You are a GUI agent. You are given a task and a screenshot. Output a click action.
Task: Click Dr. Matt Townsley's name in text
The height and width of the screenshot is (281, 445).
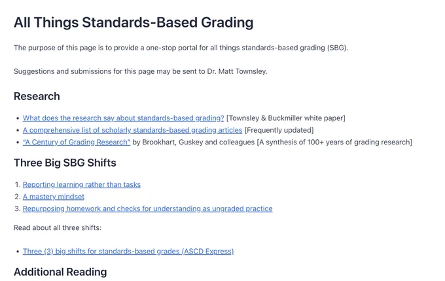237,71
